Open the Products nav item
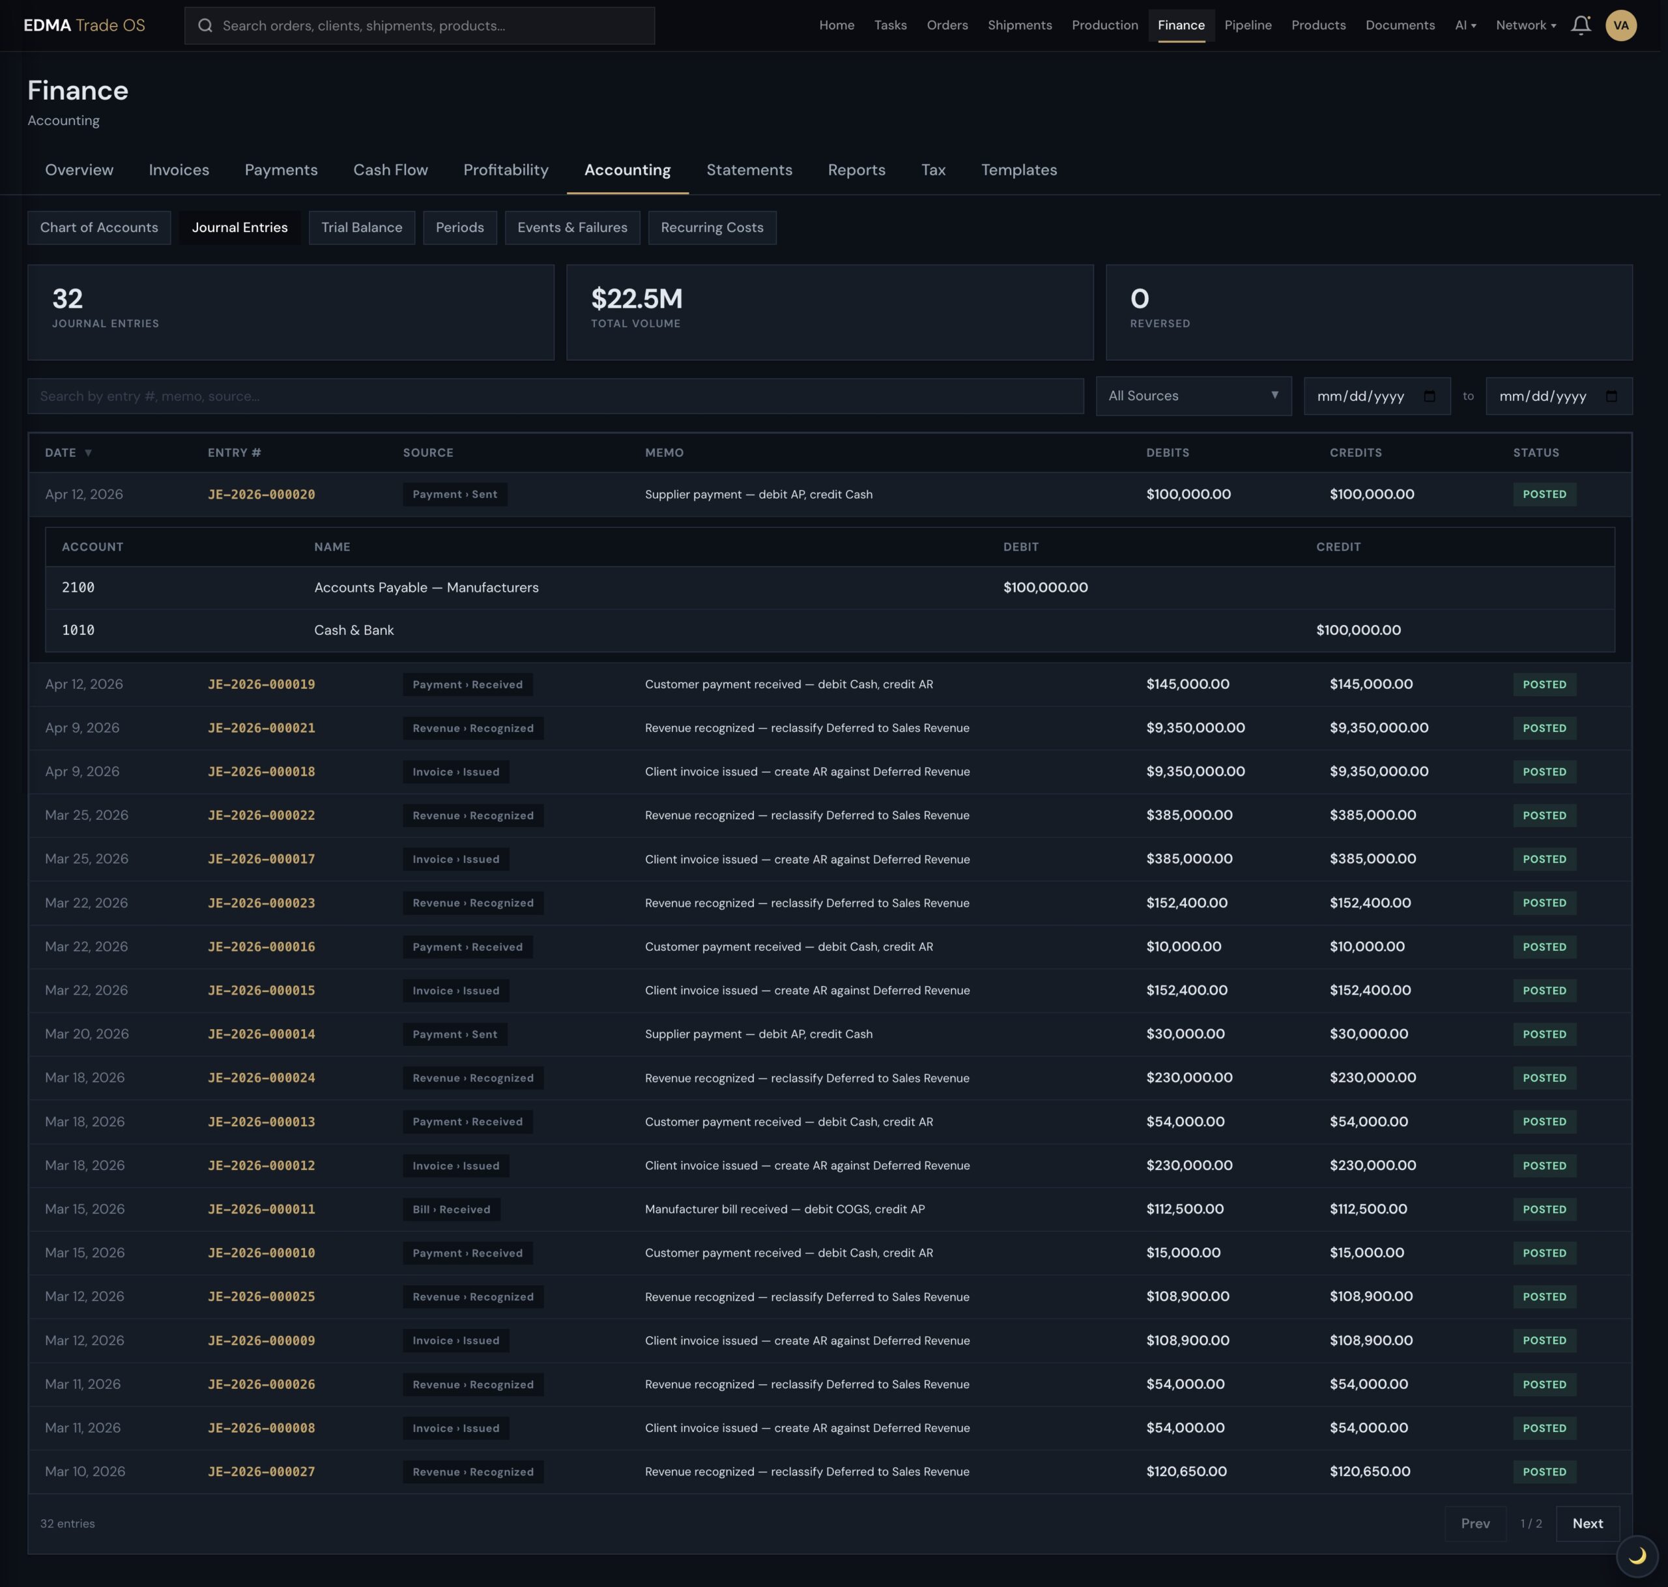 [x=1318, y=25]
